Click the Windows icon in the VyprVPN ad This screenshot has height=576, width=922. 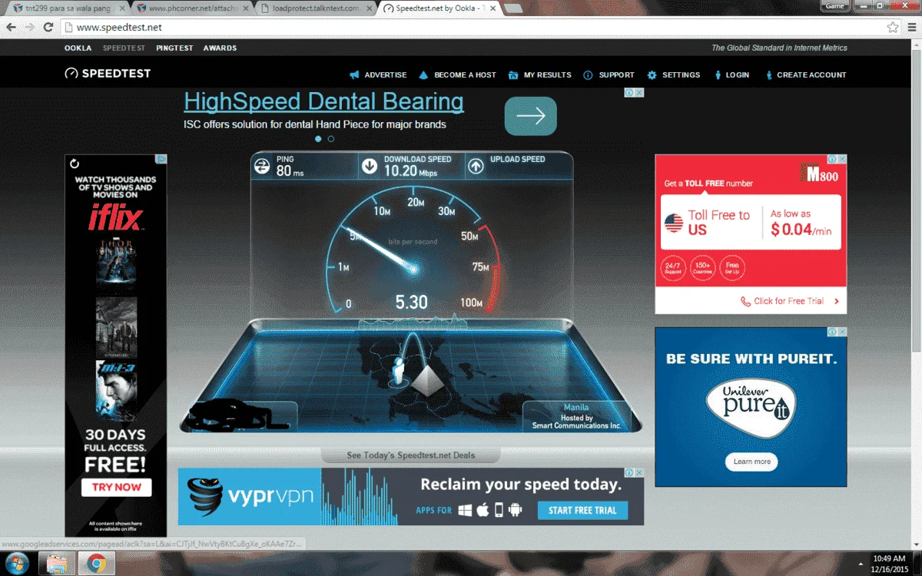point(465,510)
